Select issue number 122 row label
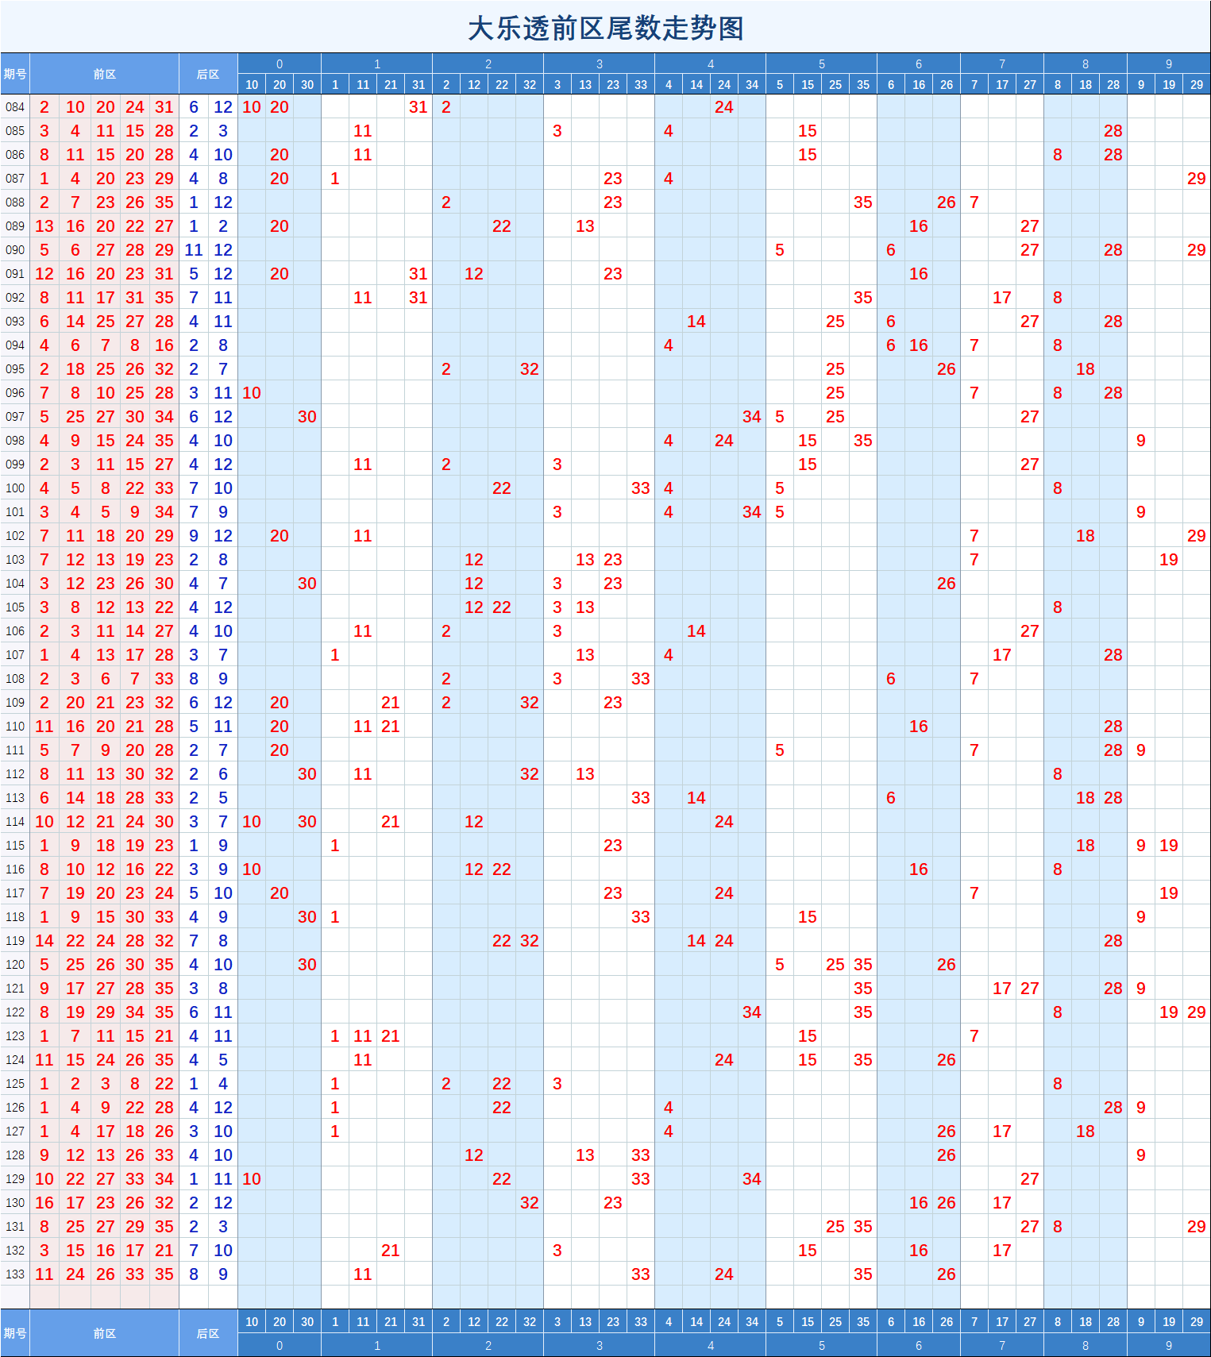Viewport: 1211px width, 1357px height. (15, 1012)
